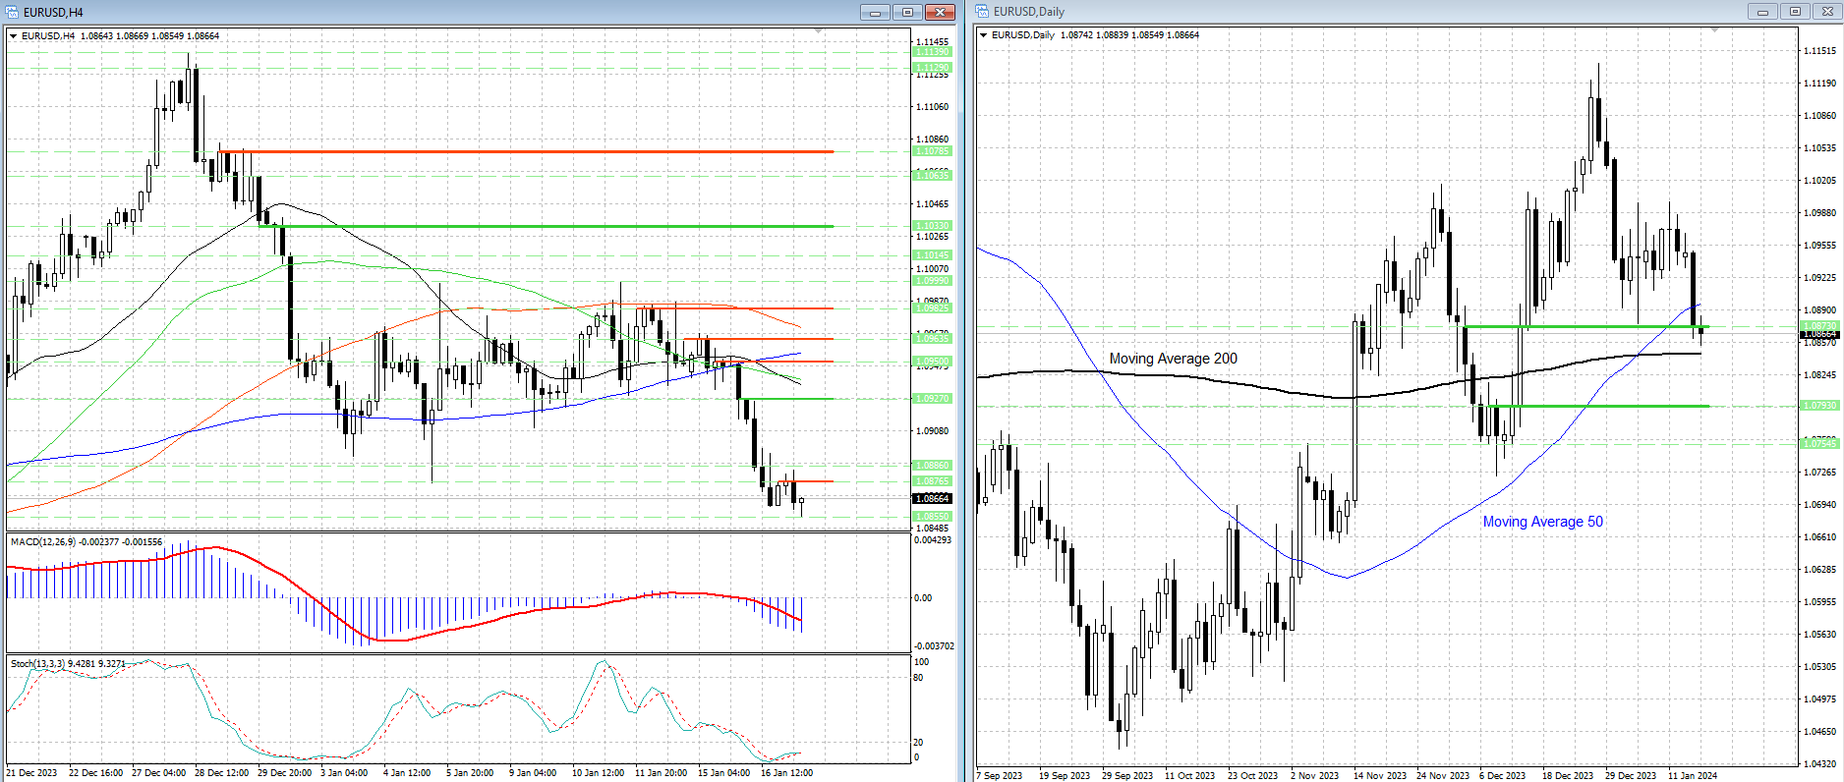The image size is (1844, 782).
Task: Click the EURUSD,H4 window chart icon
Action: point(13,12)
